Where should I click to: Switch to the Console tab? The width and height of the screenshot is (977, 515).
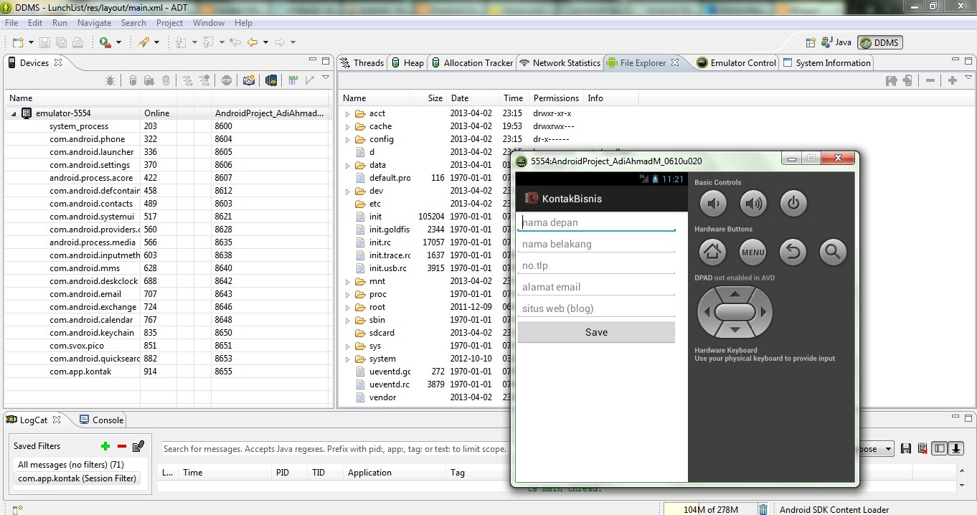(101, 420)
